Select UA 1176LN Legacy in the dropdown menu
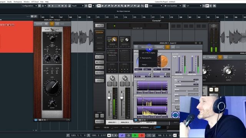 coord(148,53)
